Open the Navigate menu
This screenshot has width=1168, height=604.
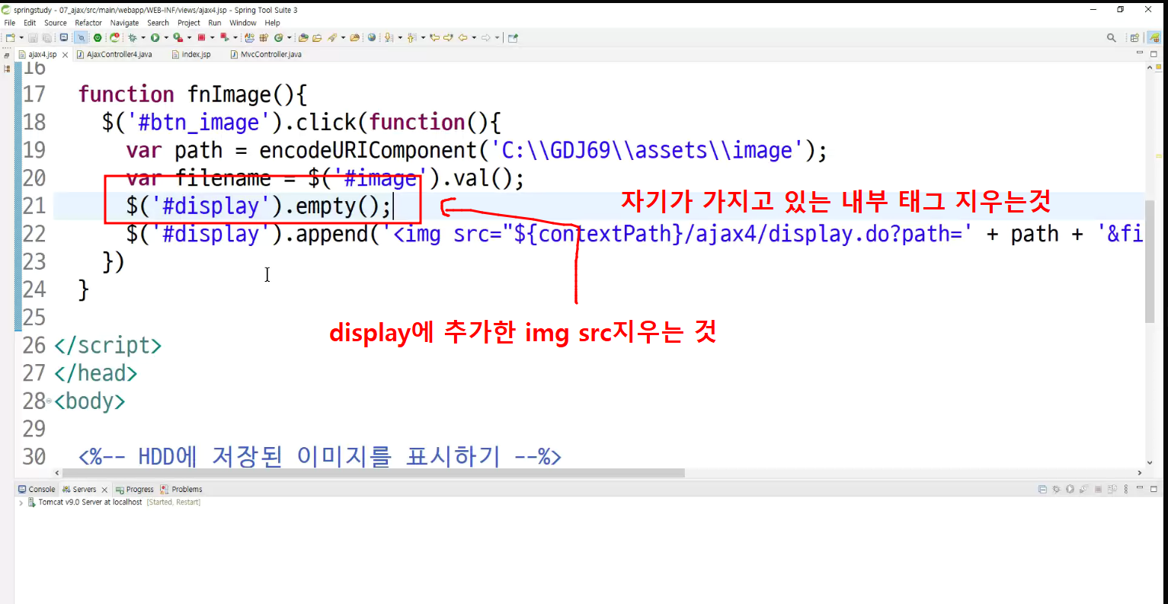tap(125, 23)
